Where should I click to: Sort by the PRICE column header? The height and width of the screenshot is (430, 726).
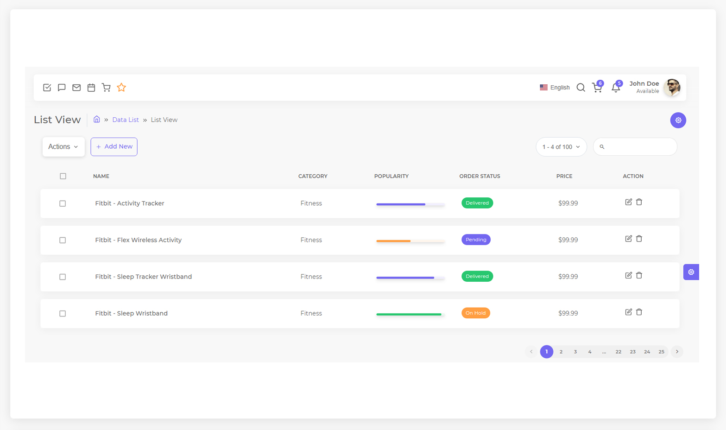[x=564, y=176]
